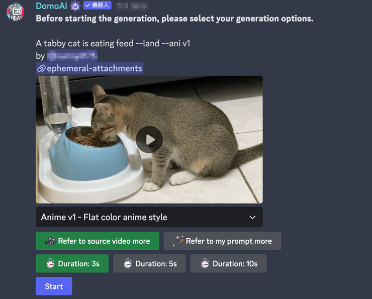Select Refer to my prompt more option

point(222,241)
